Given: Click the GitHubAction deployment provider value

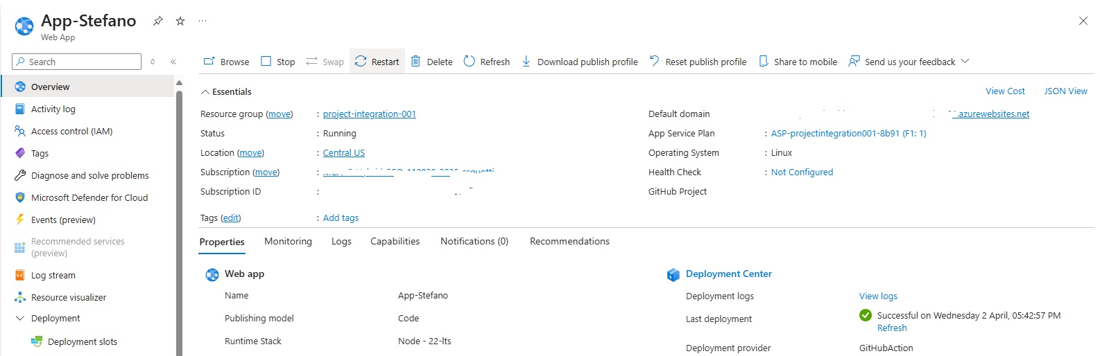Looking at the screenshot, I should point(886,348).
